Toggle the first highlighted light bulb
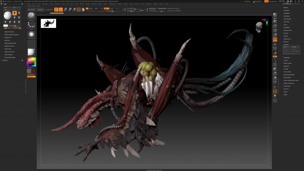 [x=15, y=13]
